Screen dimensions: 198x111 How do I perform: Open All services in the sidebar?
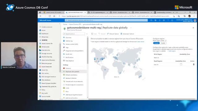pos(44,37)
